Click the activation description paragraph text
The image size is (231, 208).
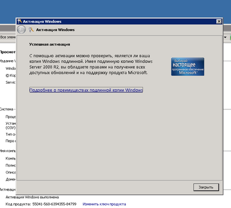(91, 64)
